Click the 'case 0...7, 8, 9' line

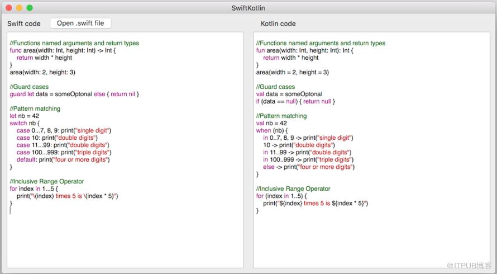click(x=64, y=130)
